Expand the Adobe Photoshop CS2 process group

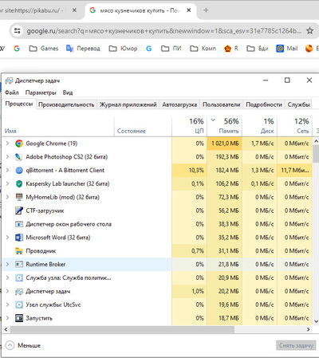7,157
